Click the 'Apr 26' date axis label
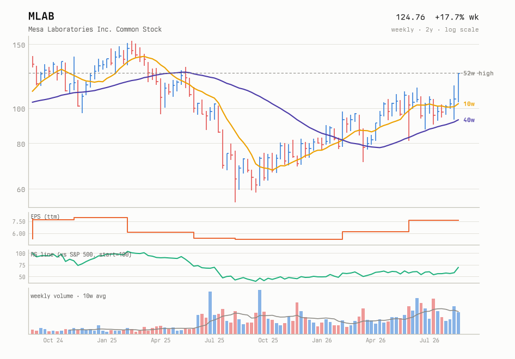 pyautogui.click(x=376, y=341)
